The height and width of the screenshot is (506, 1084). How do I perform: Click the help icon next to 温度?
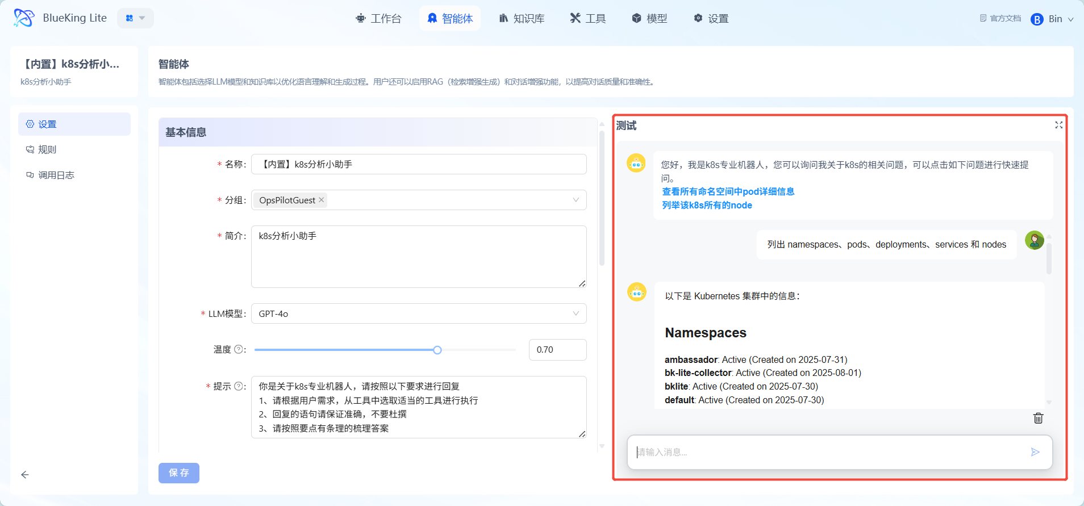click(x=239, y=349)
